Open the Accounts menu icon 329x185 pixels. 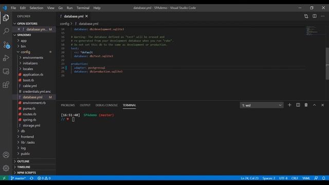[x=6, y=155]
